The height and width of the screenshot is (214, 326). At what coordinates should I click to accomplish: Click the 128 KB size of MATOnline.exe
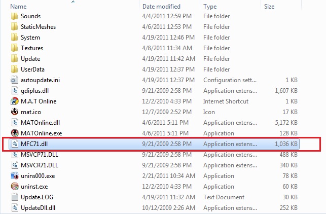click(288, 133)
